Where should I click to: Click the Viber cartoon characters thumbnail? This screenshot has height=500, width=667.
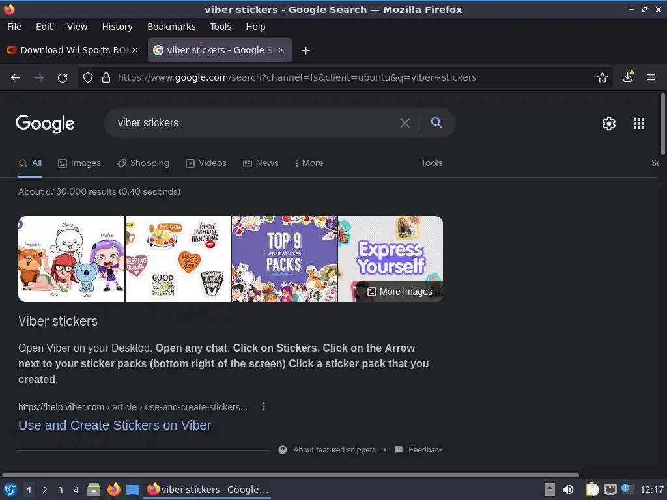(72, 259)
